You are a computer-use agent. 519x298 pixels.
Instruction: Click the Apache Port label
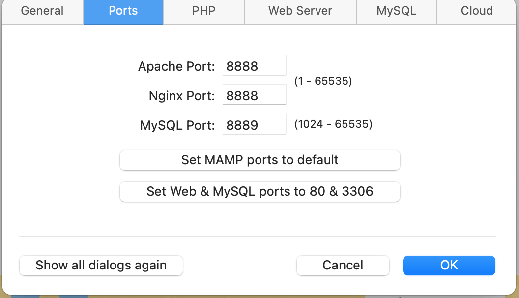[176, 66]
